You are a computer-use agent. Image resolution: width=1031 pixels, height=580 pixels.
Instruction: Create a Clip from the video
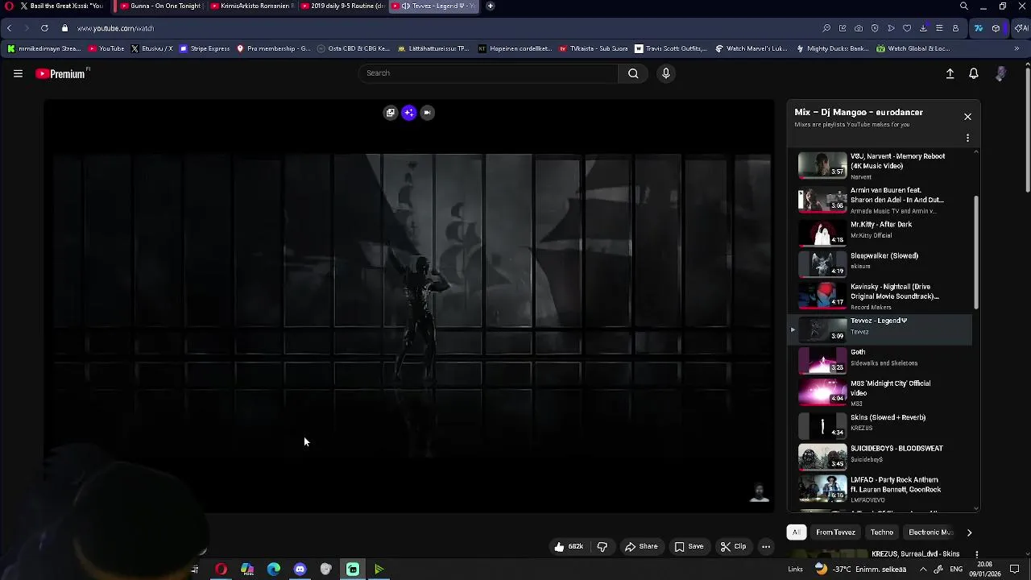733,546
